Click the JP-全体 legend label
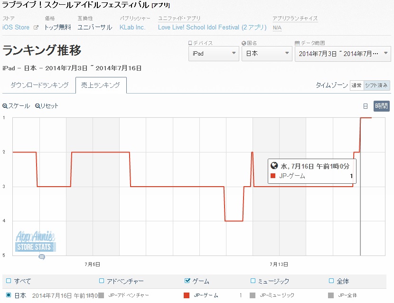The height and width of the screenshot is (303, 394). click(x=347, y=295)
